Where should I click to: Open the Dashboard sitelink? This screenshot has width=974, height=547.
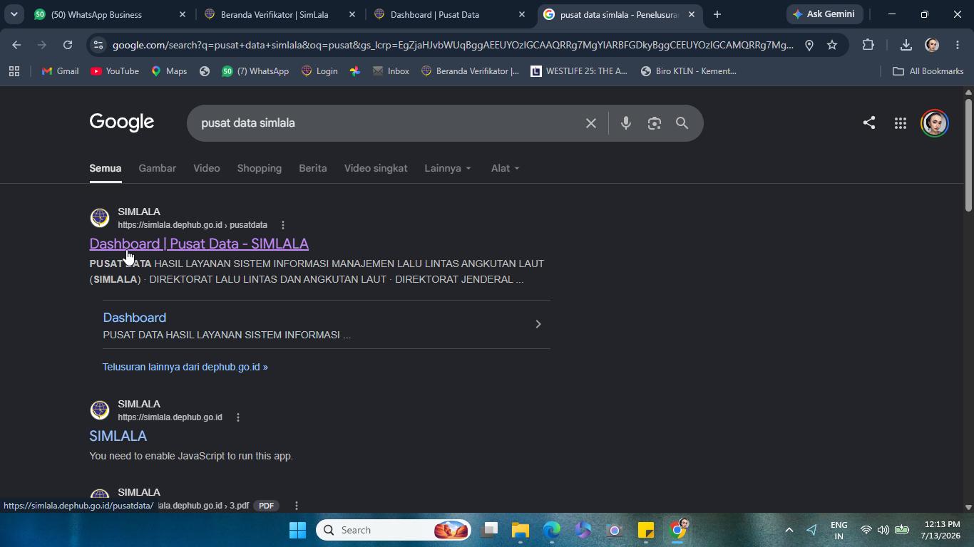pos(134,318)
